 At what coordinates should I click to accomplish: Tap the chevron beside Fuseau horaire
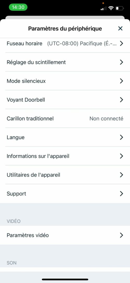point(121,43)
